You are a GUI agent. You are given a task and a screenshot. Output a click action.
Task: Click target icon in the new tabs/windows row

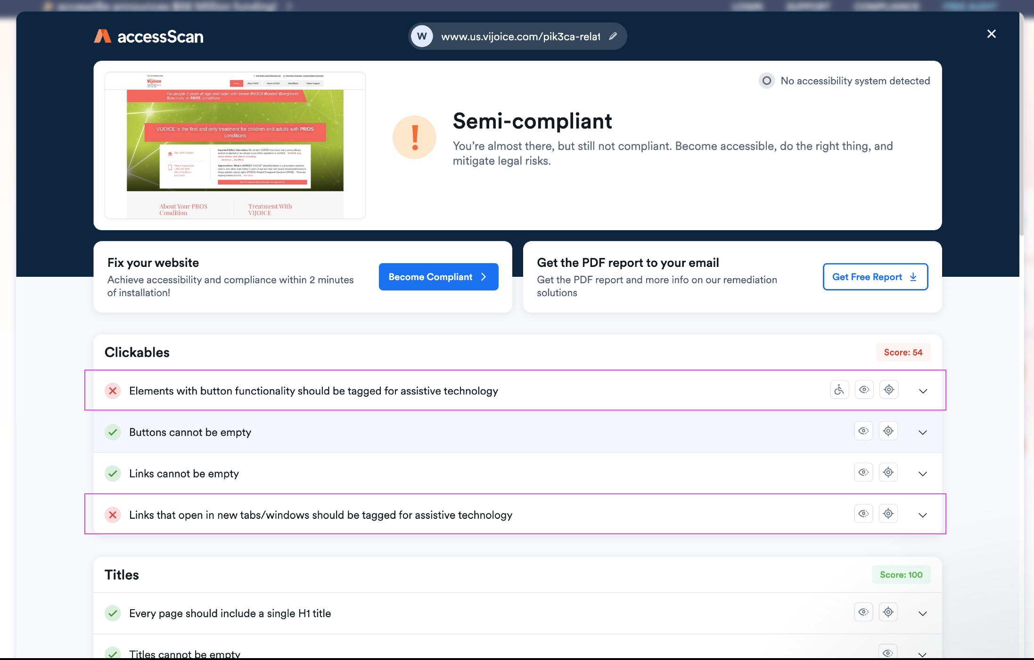point(888,514)
